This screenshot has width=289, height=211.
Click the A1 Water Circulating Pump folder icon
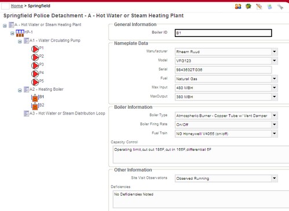pos(26,41)
